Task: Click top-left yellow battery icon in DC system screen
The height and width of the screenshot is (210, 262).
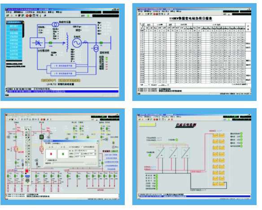Action: coord(215,136)
